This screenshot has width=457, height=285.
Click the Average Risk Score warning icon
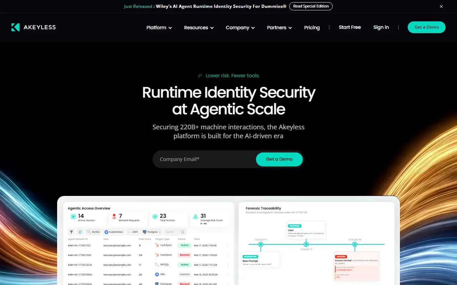click(x=196, y=216)
